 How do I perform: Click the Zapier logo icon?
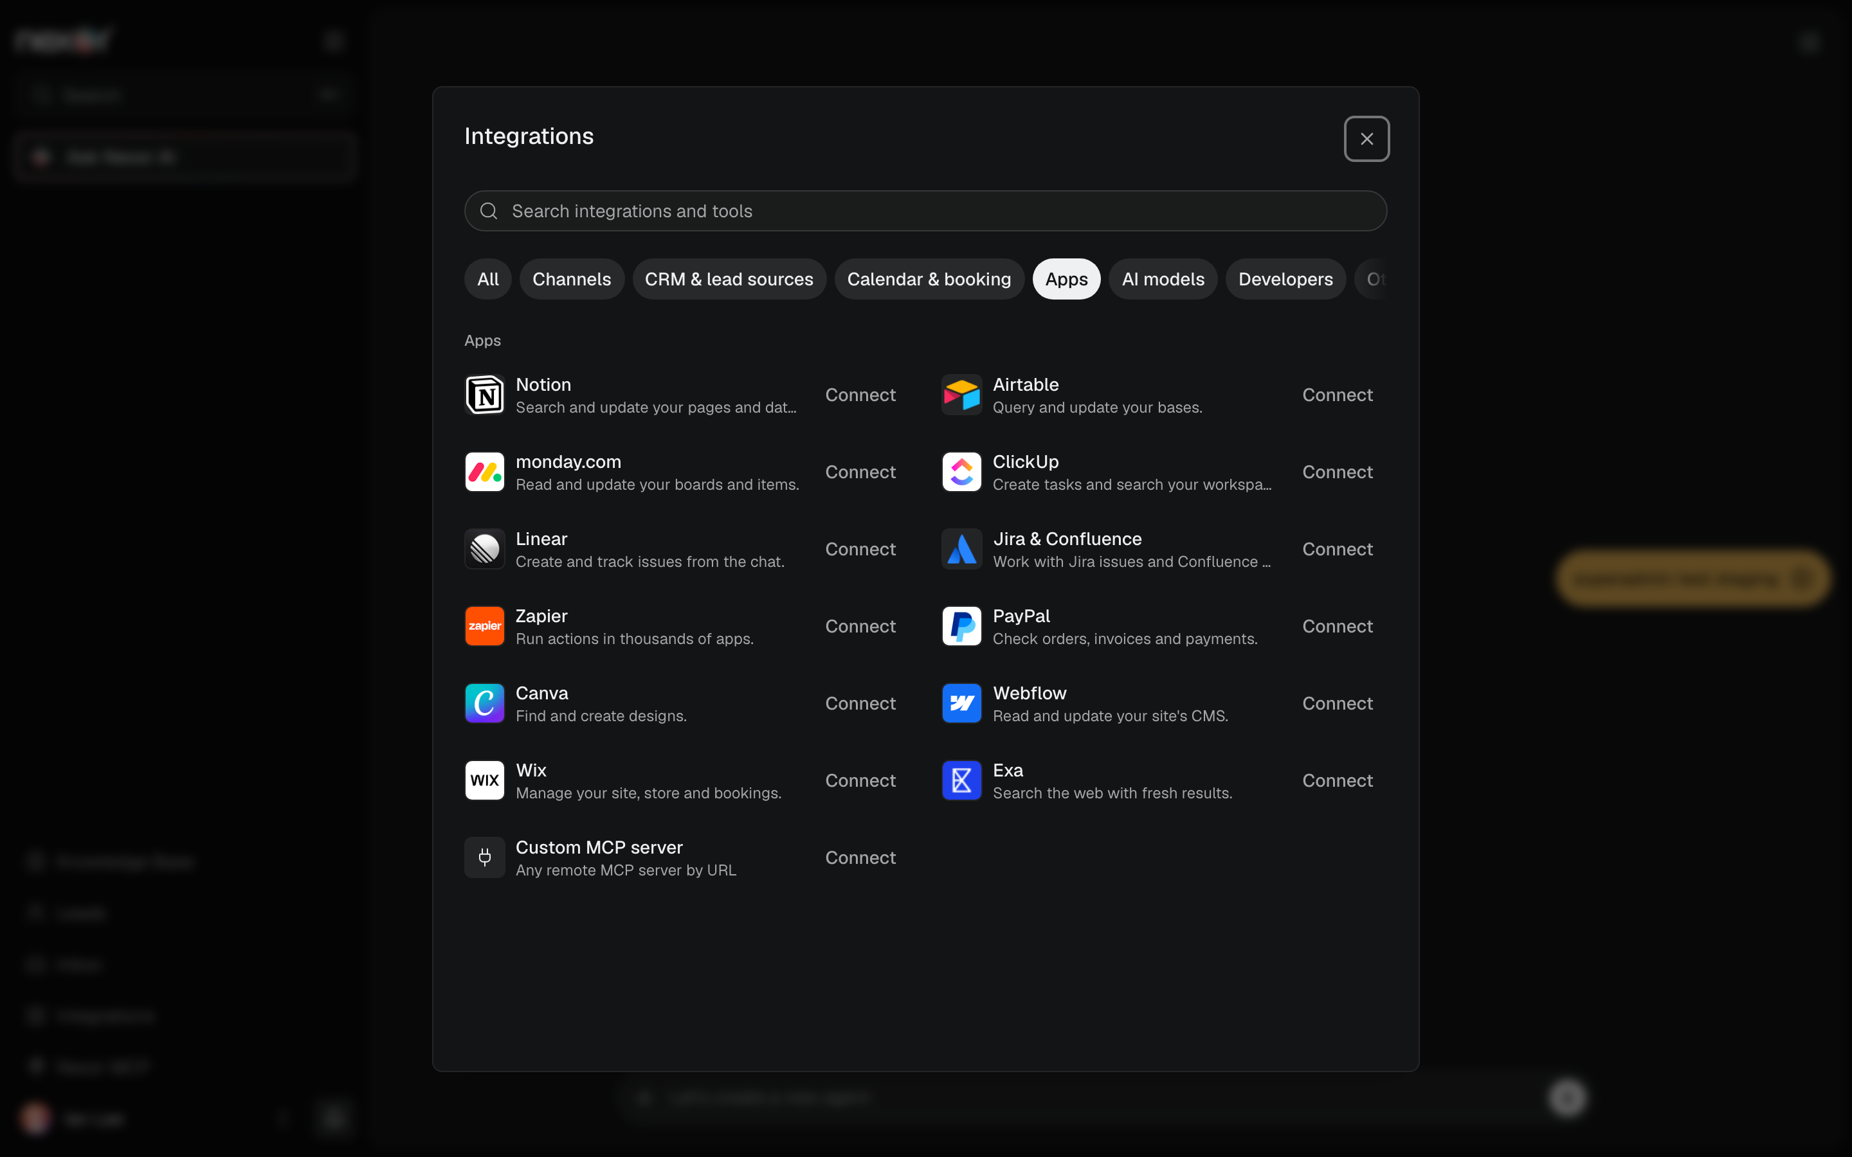pos(484,627)
